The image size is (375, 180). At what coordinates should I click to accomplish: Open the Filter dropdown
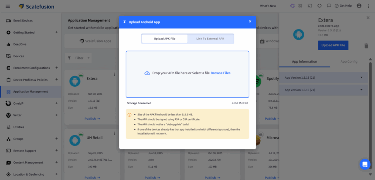click(x=78, y=58)
